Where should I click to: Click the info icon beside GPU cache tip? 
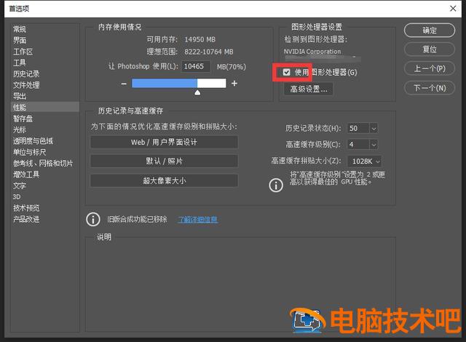tap(276, 186)
